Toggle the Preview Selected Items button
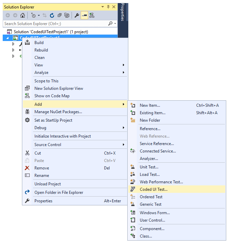Viewport: 233px width, 244px height. 84,15
